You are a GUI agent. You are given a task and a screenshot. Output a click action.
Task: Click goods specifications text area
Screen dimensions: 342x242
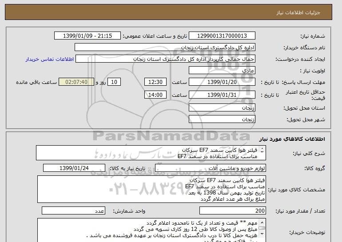(151, 189)
